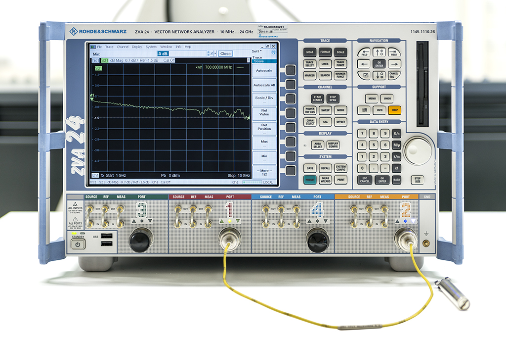Push the SWEEP hardware key
The image size is (506, 338).
click(x=325, y=110)
